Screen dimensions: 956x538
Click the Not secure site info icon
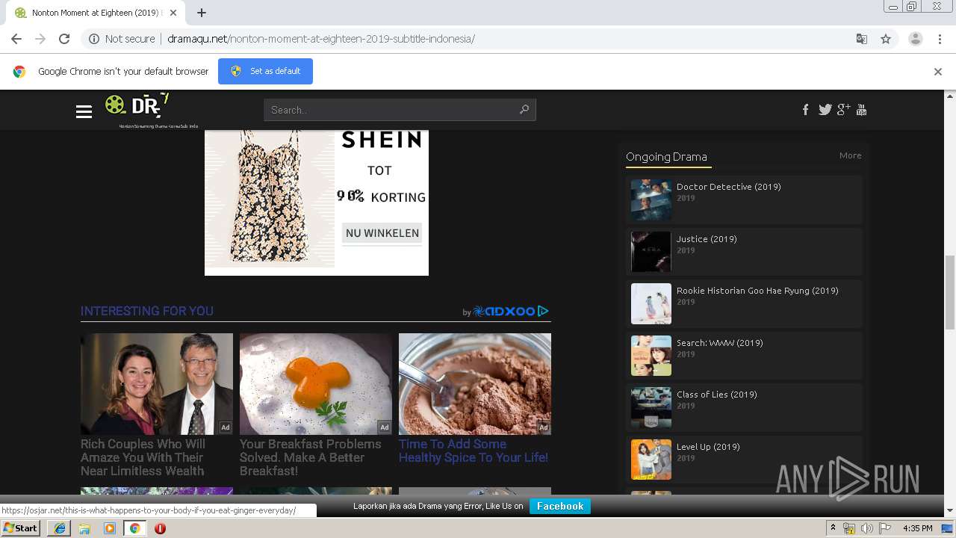pos(94,39)
